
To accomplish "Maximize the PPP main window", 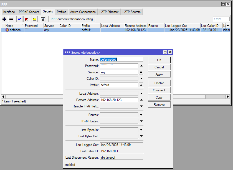I will 223,4.
